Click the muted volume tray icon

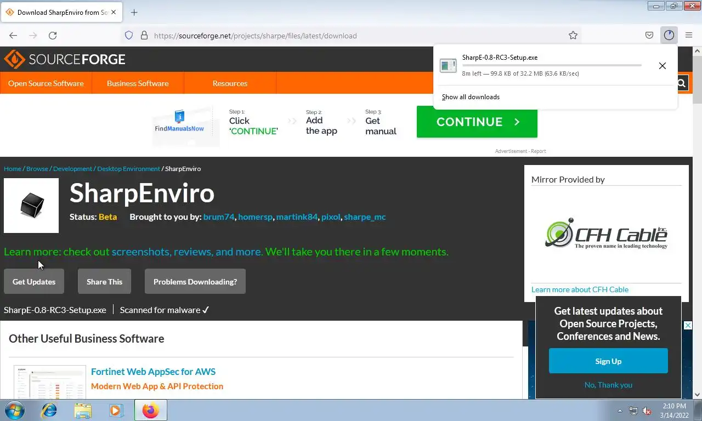click(x=647, y=411)
